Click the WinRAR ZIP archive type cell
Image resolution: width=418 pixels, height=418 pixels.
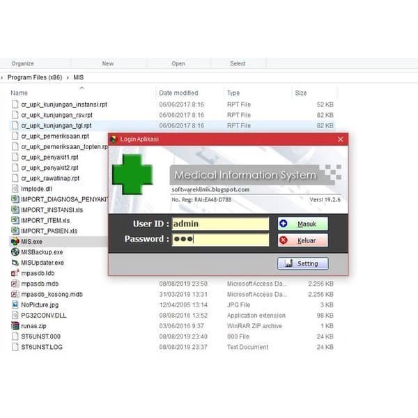pos(254,326)
